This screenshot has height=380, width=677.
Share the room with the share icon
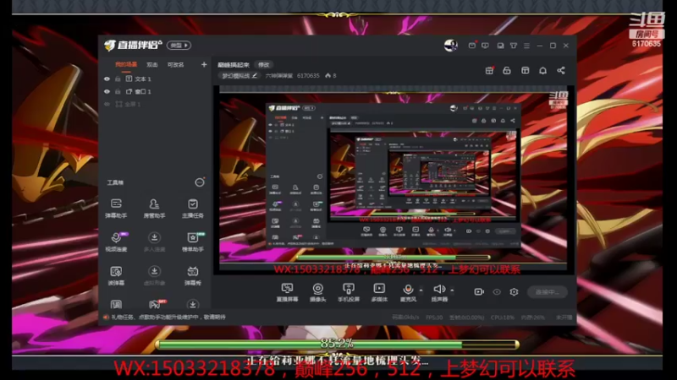click(x=561, y=71)
